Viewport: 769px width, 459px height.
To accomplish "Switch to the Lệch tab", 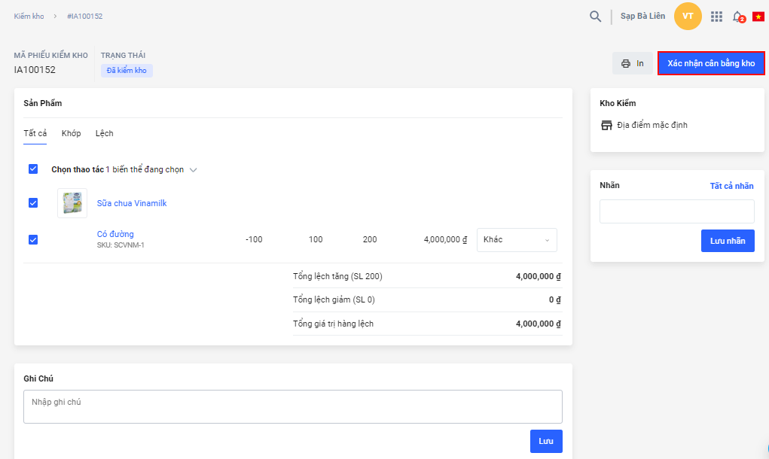I will [104, 133].
